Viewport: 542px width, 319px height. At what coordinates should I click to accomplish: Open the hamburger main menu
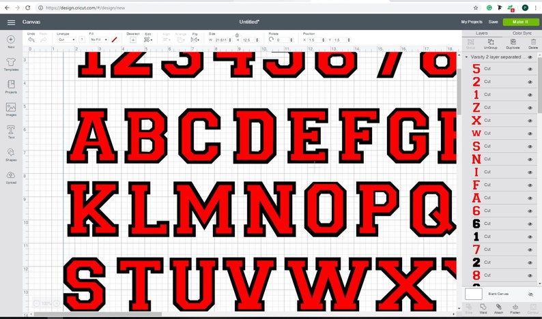(11, 22)
